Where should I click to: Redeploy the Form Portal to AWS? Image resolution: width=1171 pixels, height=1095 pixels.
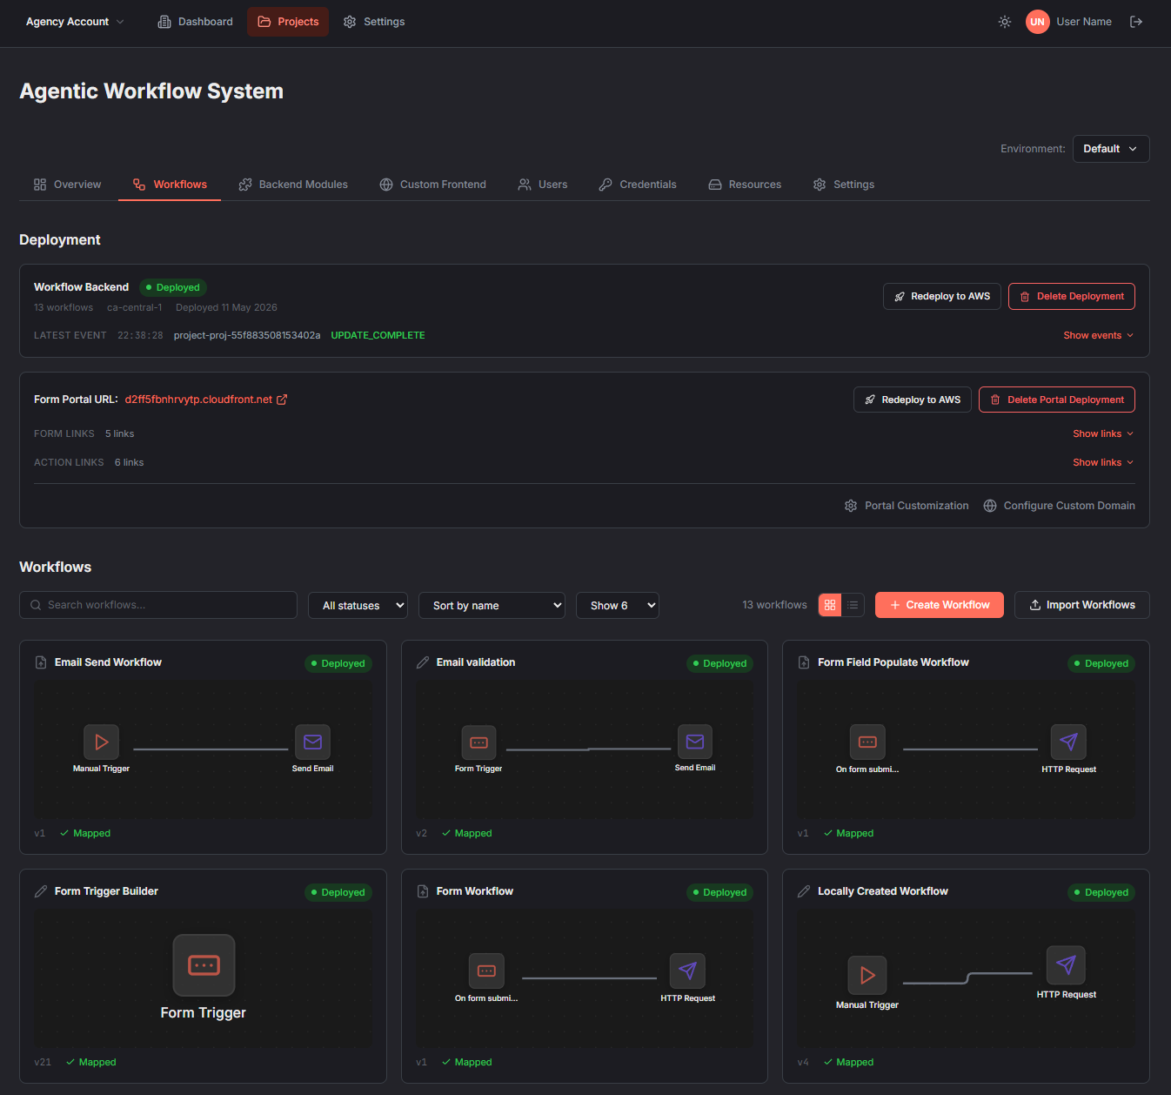(x=913, y=400)
